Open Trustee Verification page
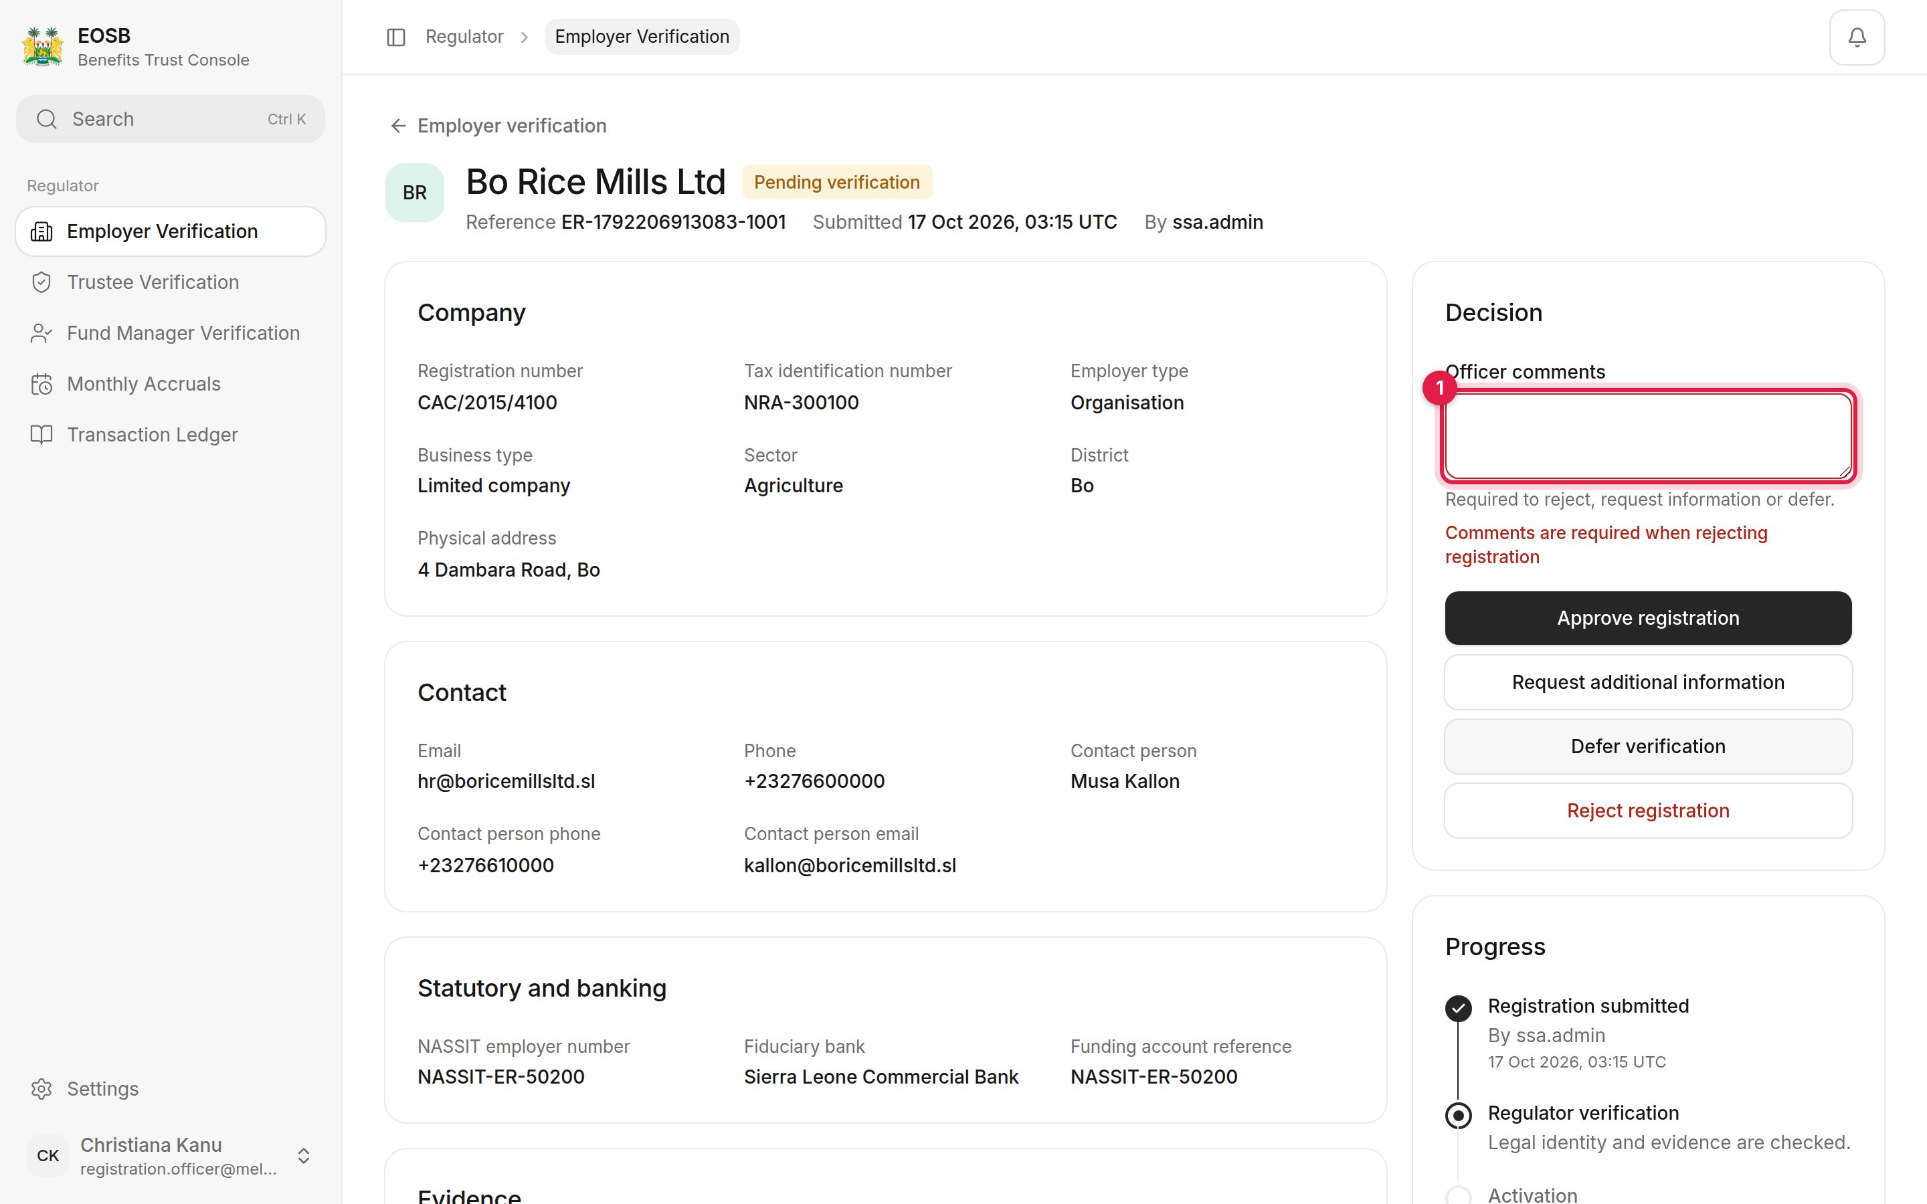 [x=171, y=283]
